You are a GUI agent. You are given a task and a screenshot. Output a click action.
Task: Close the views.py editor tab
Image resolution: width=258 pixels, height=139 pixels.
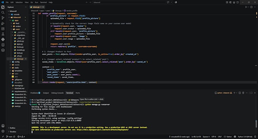pyautogui.click(x=43, y=7)
